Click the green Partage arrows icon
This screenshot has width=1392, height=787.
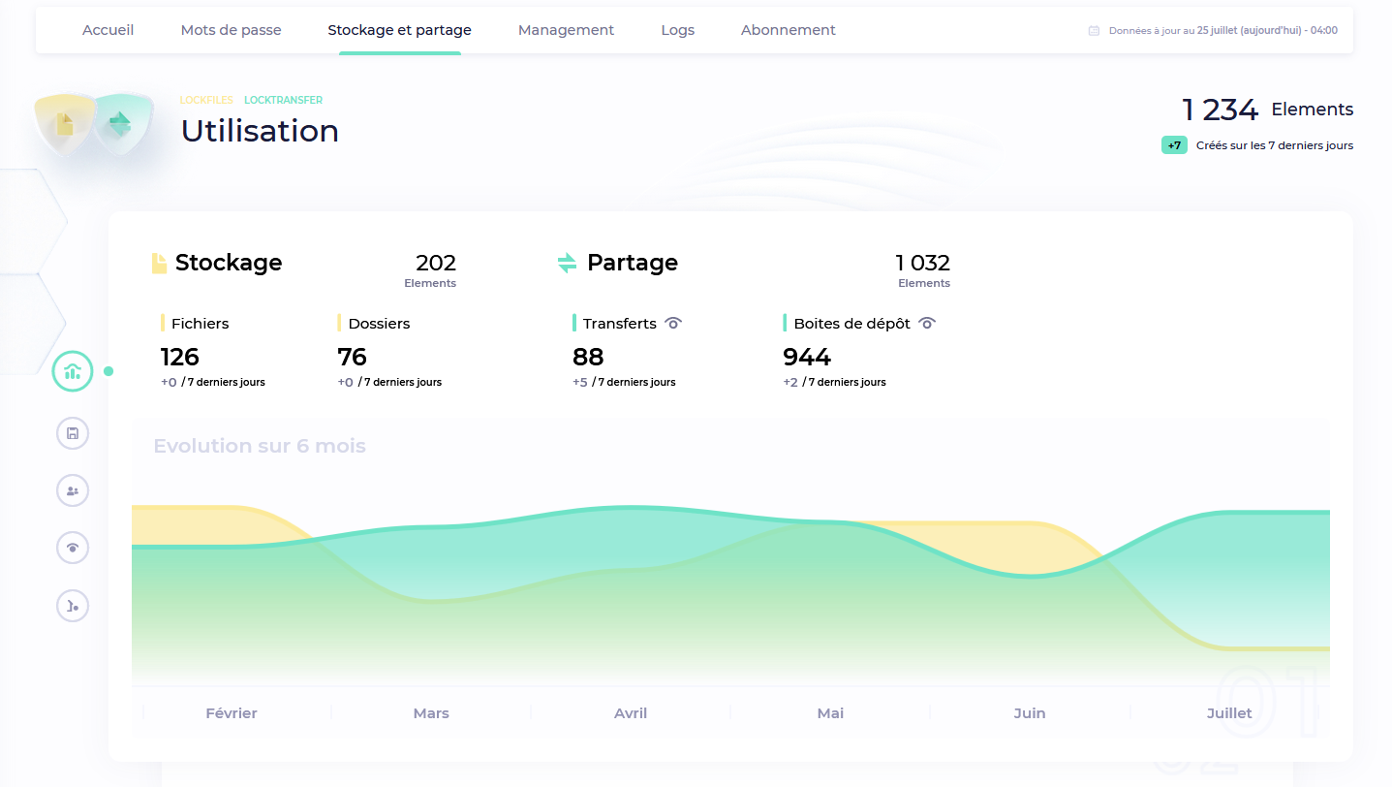(x=567, y=263)
